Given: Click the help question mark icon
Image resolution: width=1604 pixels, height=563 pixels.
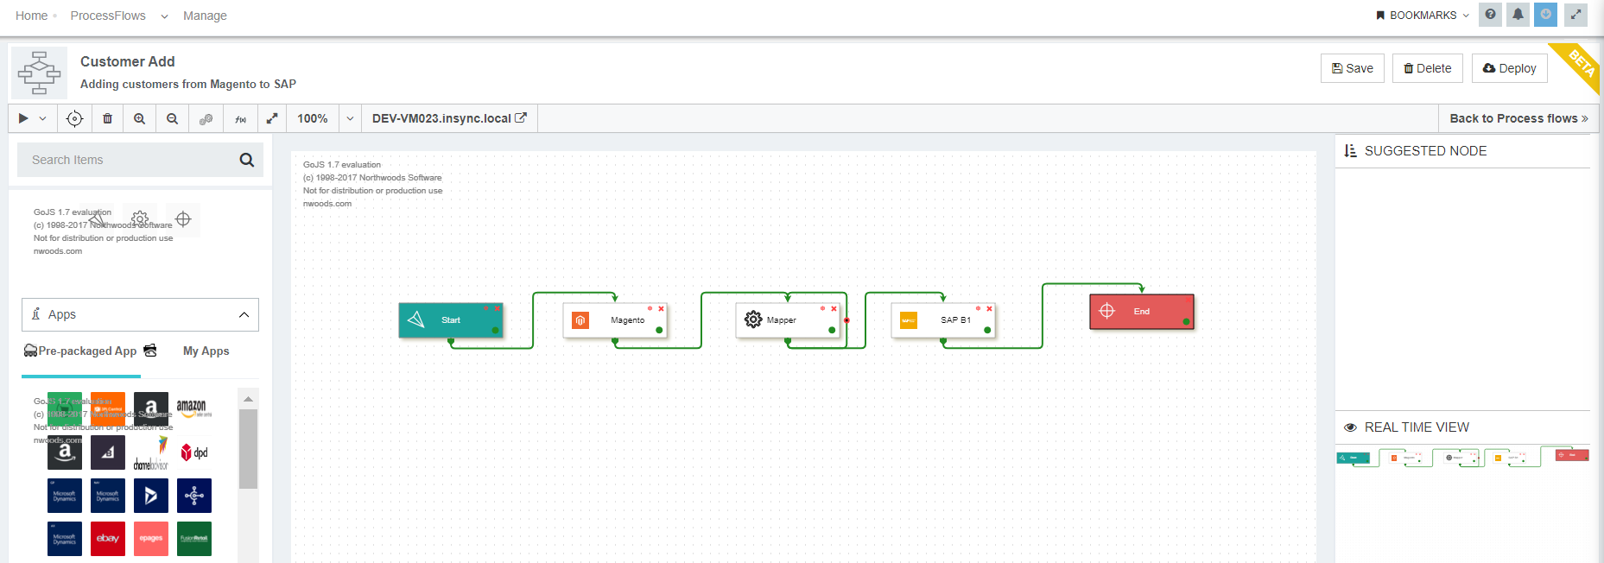Looking at the screenshot, I should 1490,15.
